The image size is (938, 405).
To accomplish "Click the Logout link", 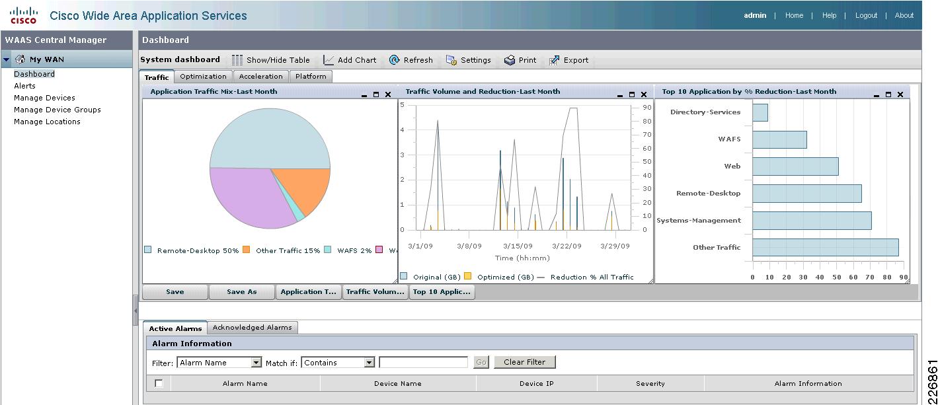I will click(x=867, y=15).
